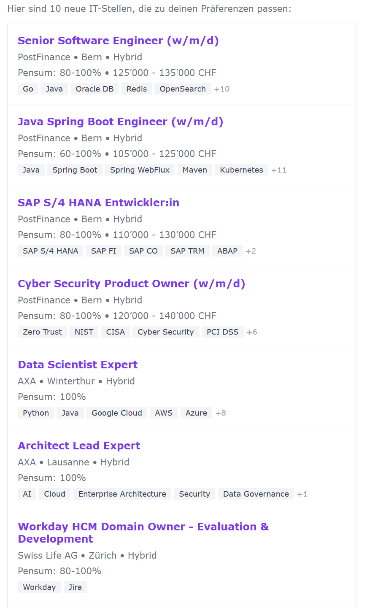Select the Python skill tag

(35, 413)
